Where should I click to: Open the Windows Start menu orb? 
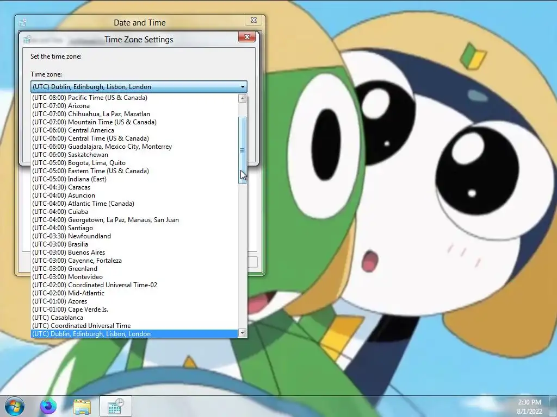15,406
